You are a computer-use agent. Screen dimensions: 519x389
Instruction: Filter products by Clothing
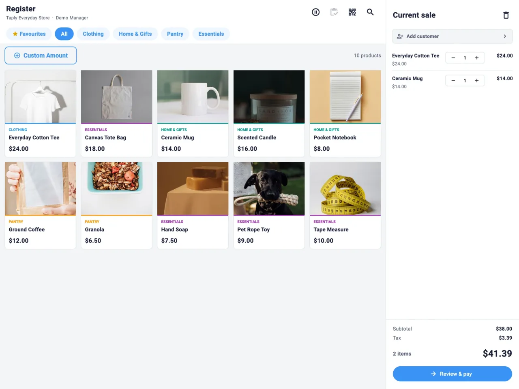[x=93, y=34]
